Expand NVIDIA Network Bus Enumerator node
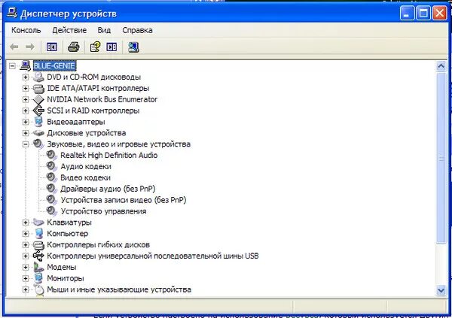Viewport: 452px width, 318px height. click(x=26, y=99)
